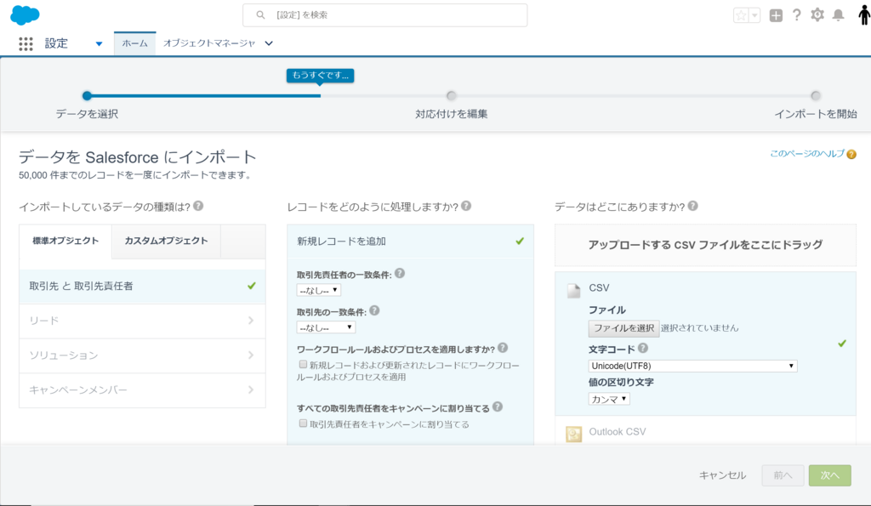Screen dimensions: 871x506
Task: Click the search magnifier icon
Action: pyautogui.click(x=260, y=15)
